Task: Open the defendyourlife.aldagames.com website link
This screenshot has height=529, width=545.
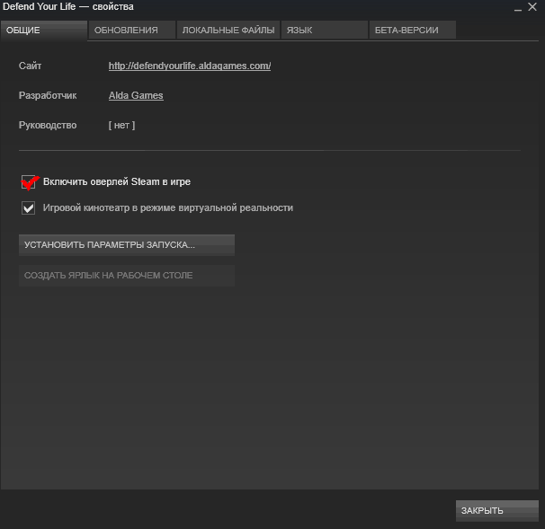Action: (190, 66)
